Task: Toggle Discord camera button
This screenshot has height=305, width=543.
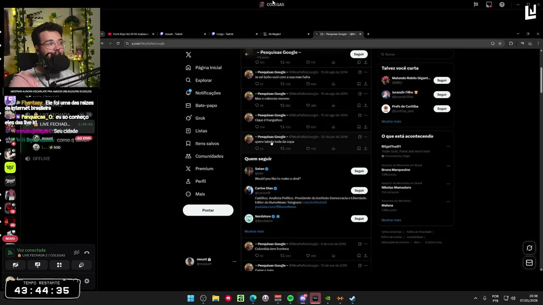Action: (15, 265)
